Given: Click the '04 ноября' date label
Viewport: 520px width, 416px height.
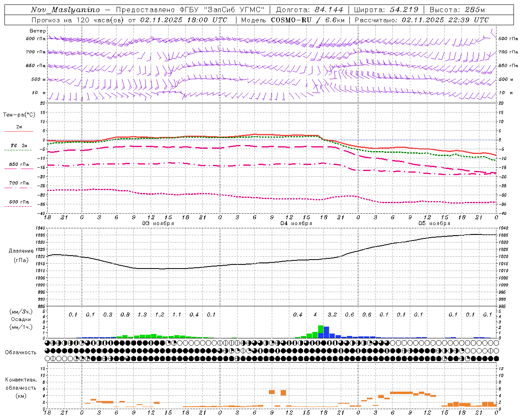Looking at the screenshot, I should 296,223.
